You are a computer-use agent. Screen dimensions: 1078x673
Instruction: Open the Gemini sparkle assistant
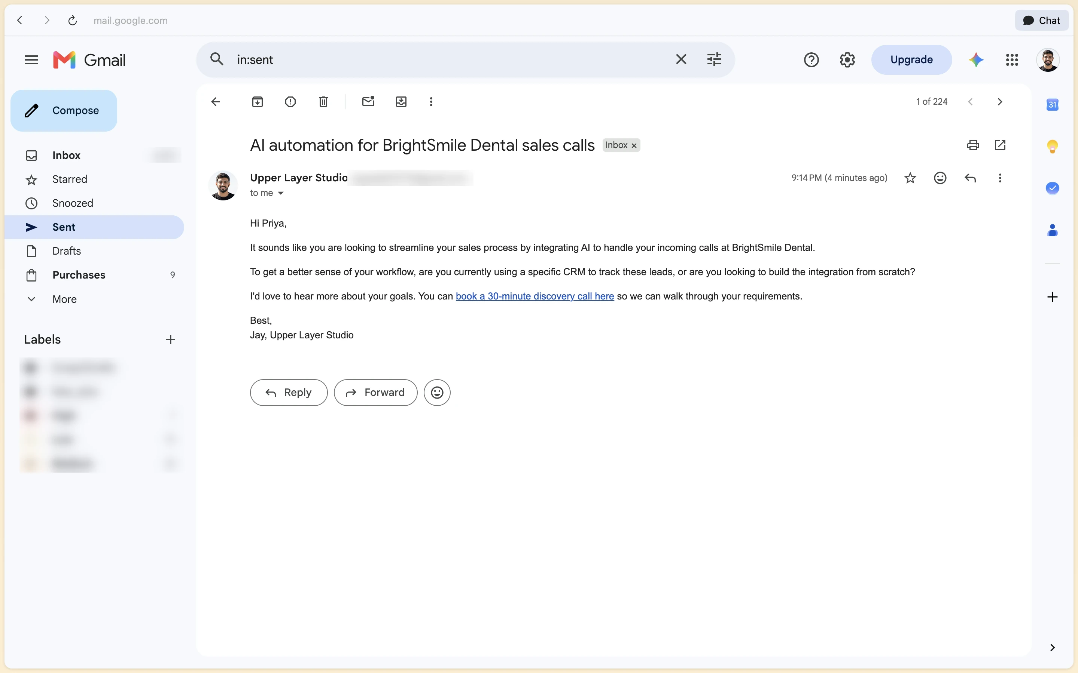(976, 60)
